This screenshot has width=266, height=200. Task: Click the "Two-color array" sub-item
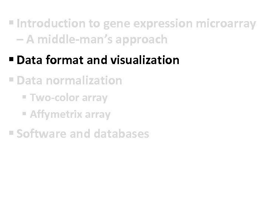(69, 98)
